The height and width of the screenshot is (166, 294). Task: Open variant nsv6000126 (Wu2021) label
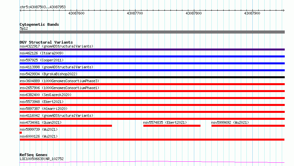pos(39,136)
